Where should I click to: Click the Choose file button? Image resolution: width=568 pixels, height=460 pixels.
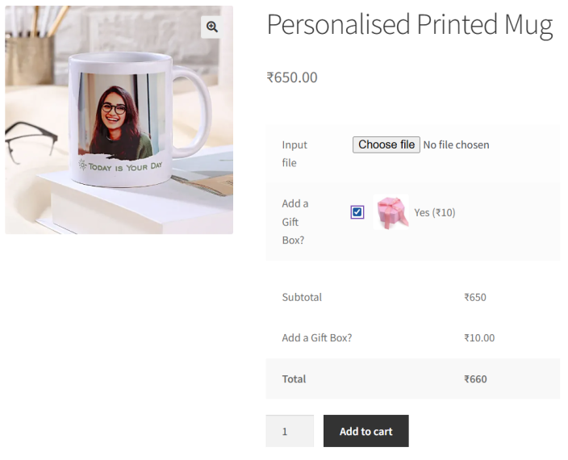click(x=386, y=145)
